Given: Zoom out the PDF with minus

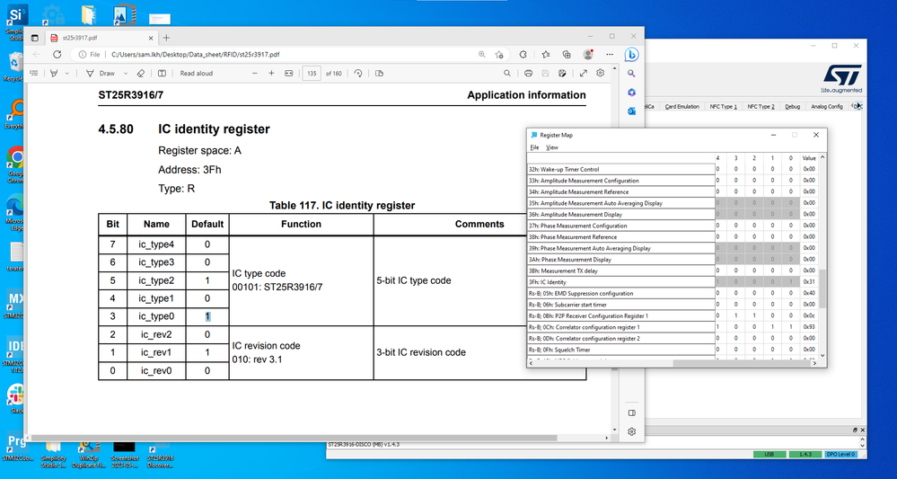Looking at the screenshot, I should (255, 74).
